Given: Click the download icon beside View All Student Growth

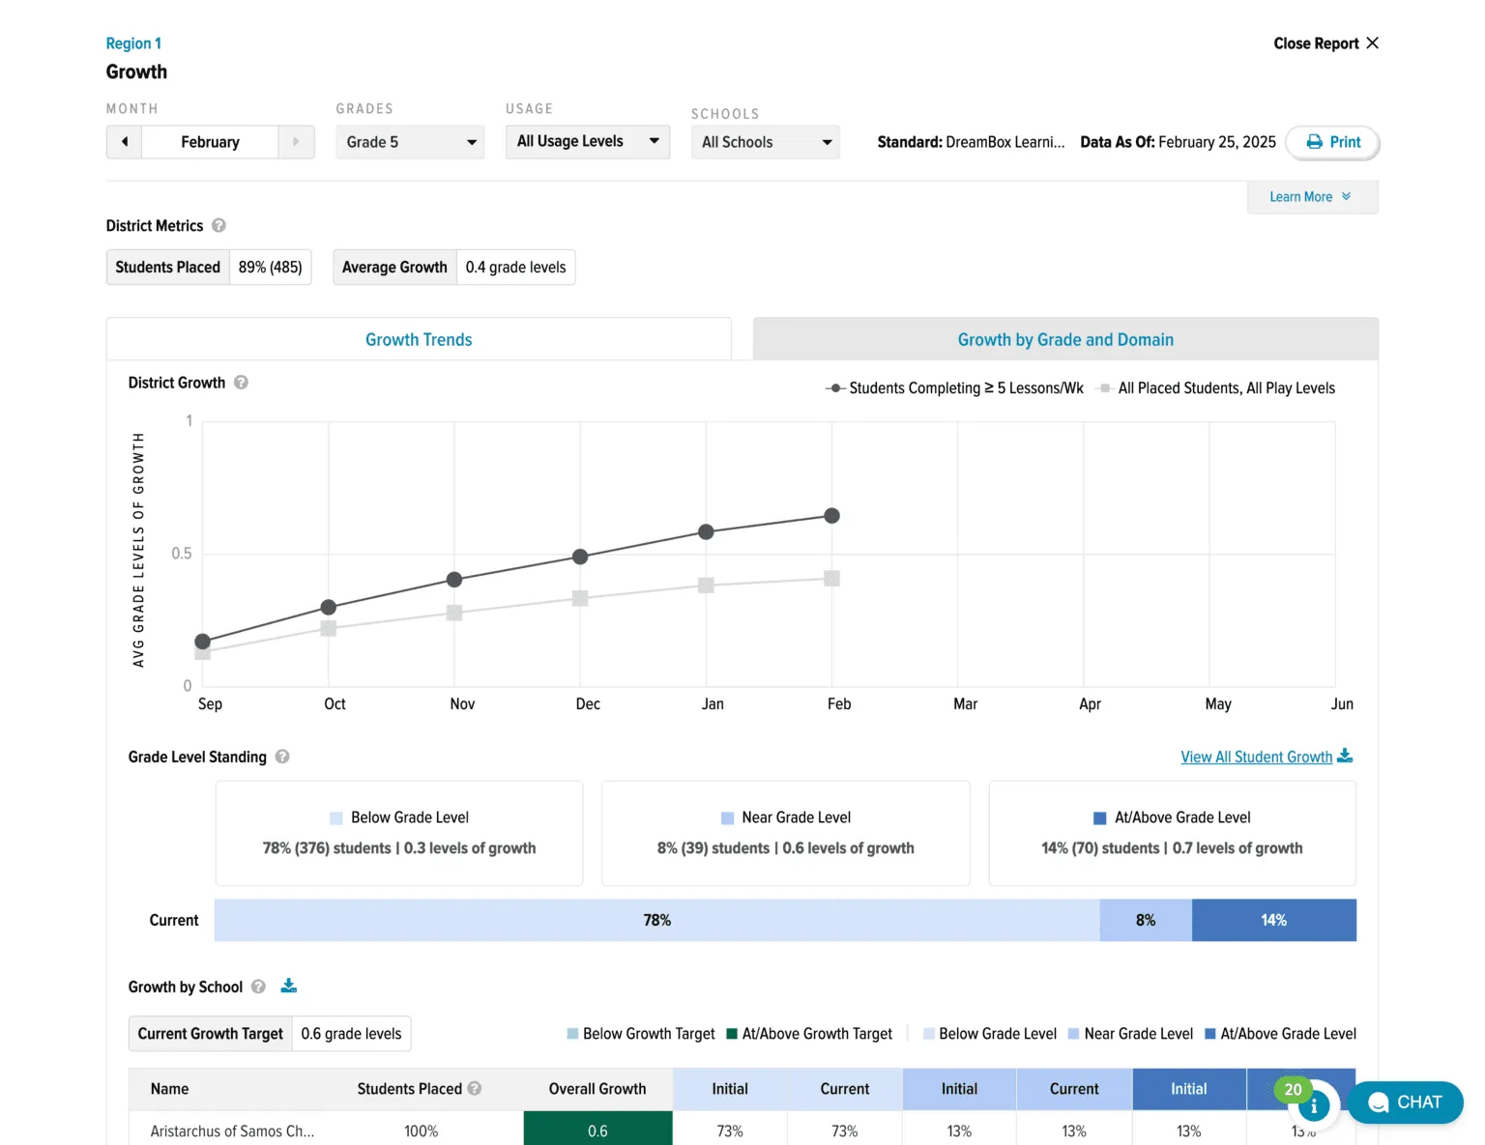Looking at the screenshot, I should coord(1345,757).
